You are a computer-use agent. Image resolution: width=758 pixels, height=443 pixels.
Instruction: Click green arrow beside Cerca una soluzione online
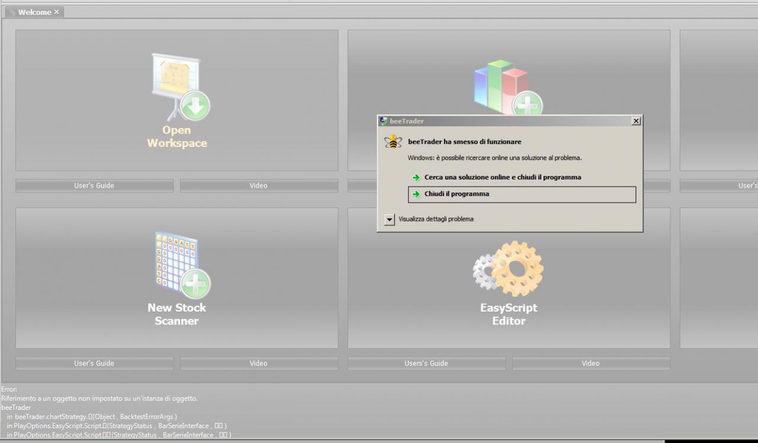[x=416, y=178]
